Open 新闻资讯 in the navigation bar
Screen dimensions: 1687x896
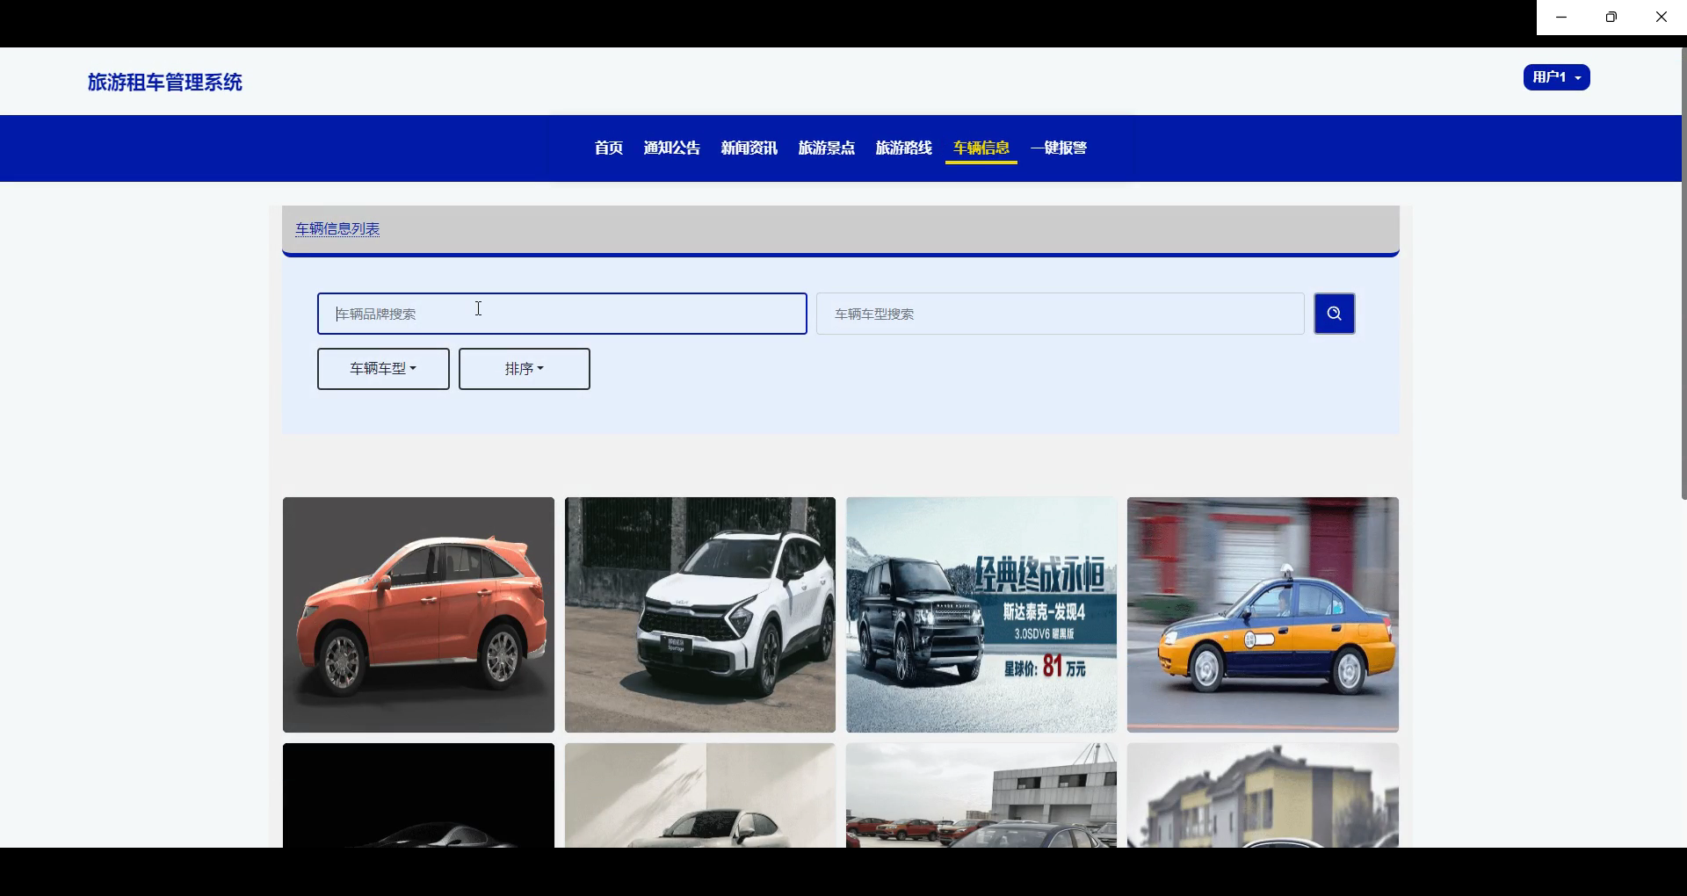pyautogui.click(x=749, y=148)
